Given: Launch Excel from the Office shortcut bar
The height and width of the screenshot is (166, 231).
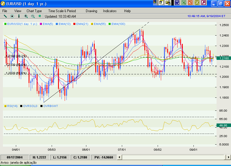Looking at the screenshot, I should tap(183, 3).
